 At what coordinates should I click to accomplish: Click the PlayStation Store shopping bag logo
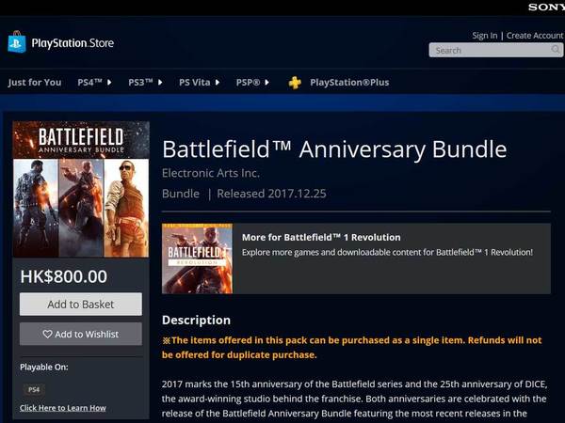[x=17, y=41]
